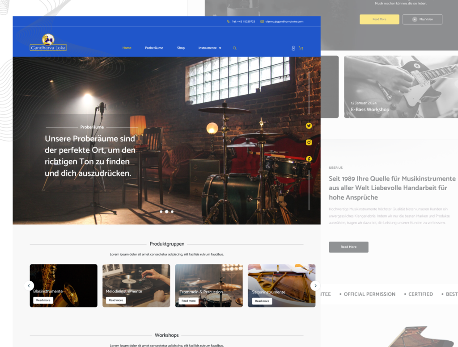Click the vienna@gandharvaloka.com email link

(284, 21)
